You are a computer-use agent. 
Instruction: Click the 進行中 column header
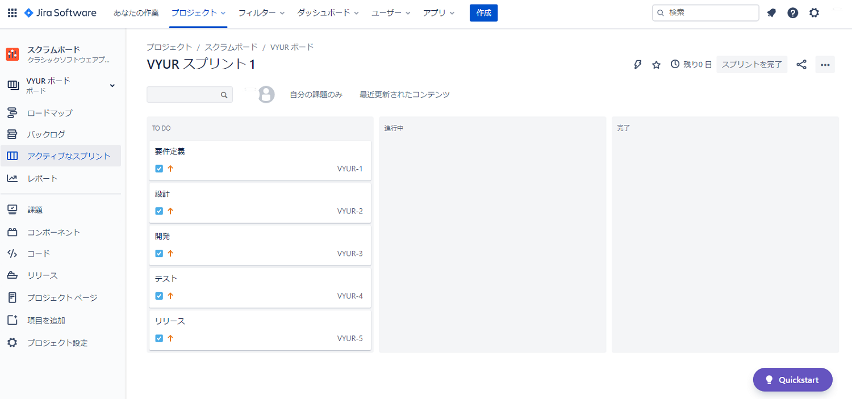pyautogui.click(x=394, y=128)
